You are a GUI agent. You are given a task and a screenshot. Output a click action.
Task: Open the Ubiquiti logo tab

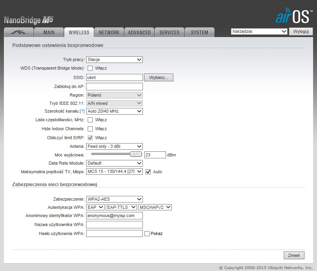click(x=19, y=32)
